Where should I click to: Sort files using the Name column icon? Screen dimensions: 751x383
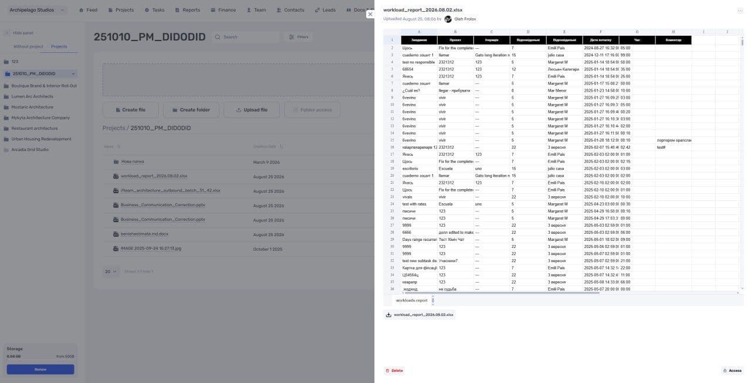pos(119,146)
